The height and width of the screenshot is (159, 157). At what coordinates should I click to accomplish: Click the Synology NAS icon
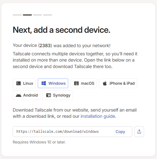click(48, 95)
